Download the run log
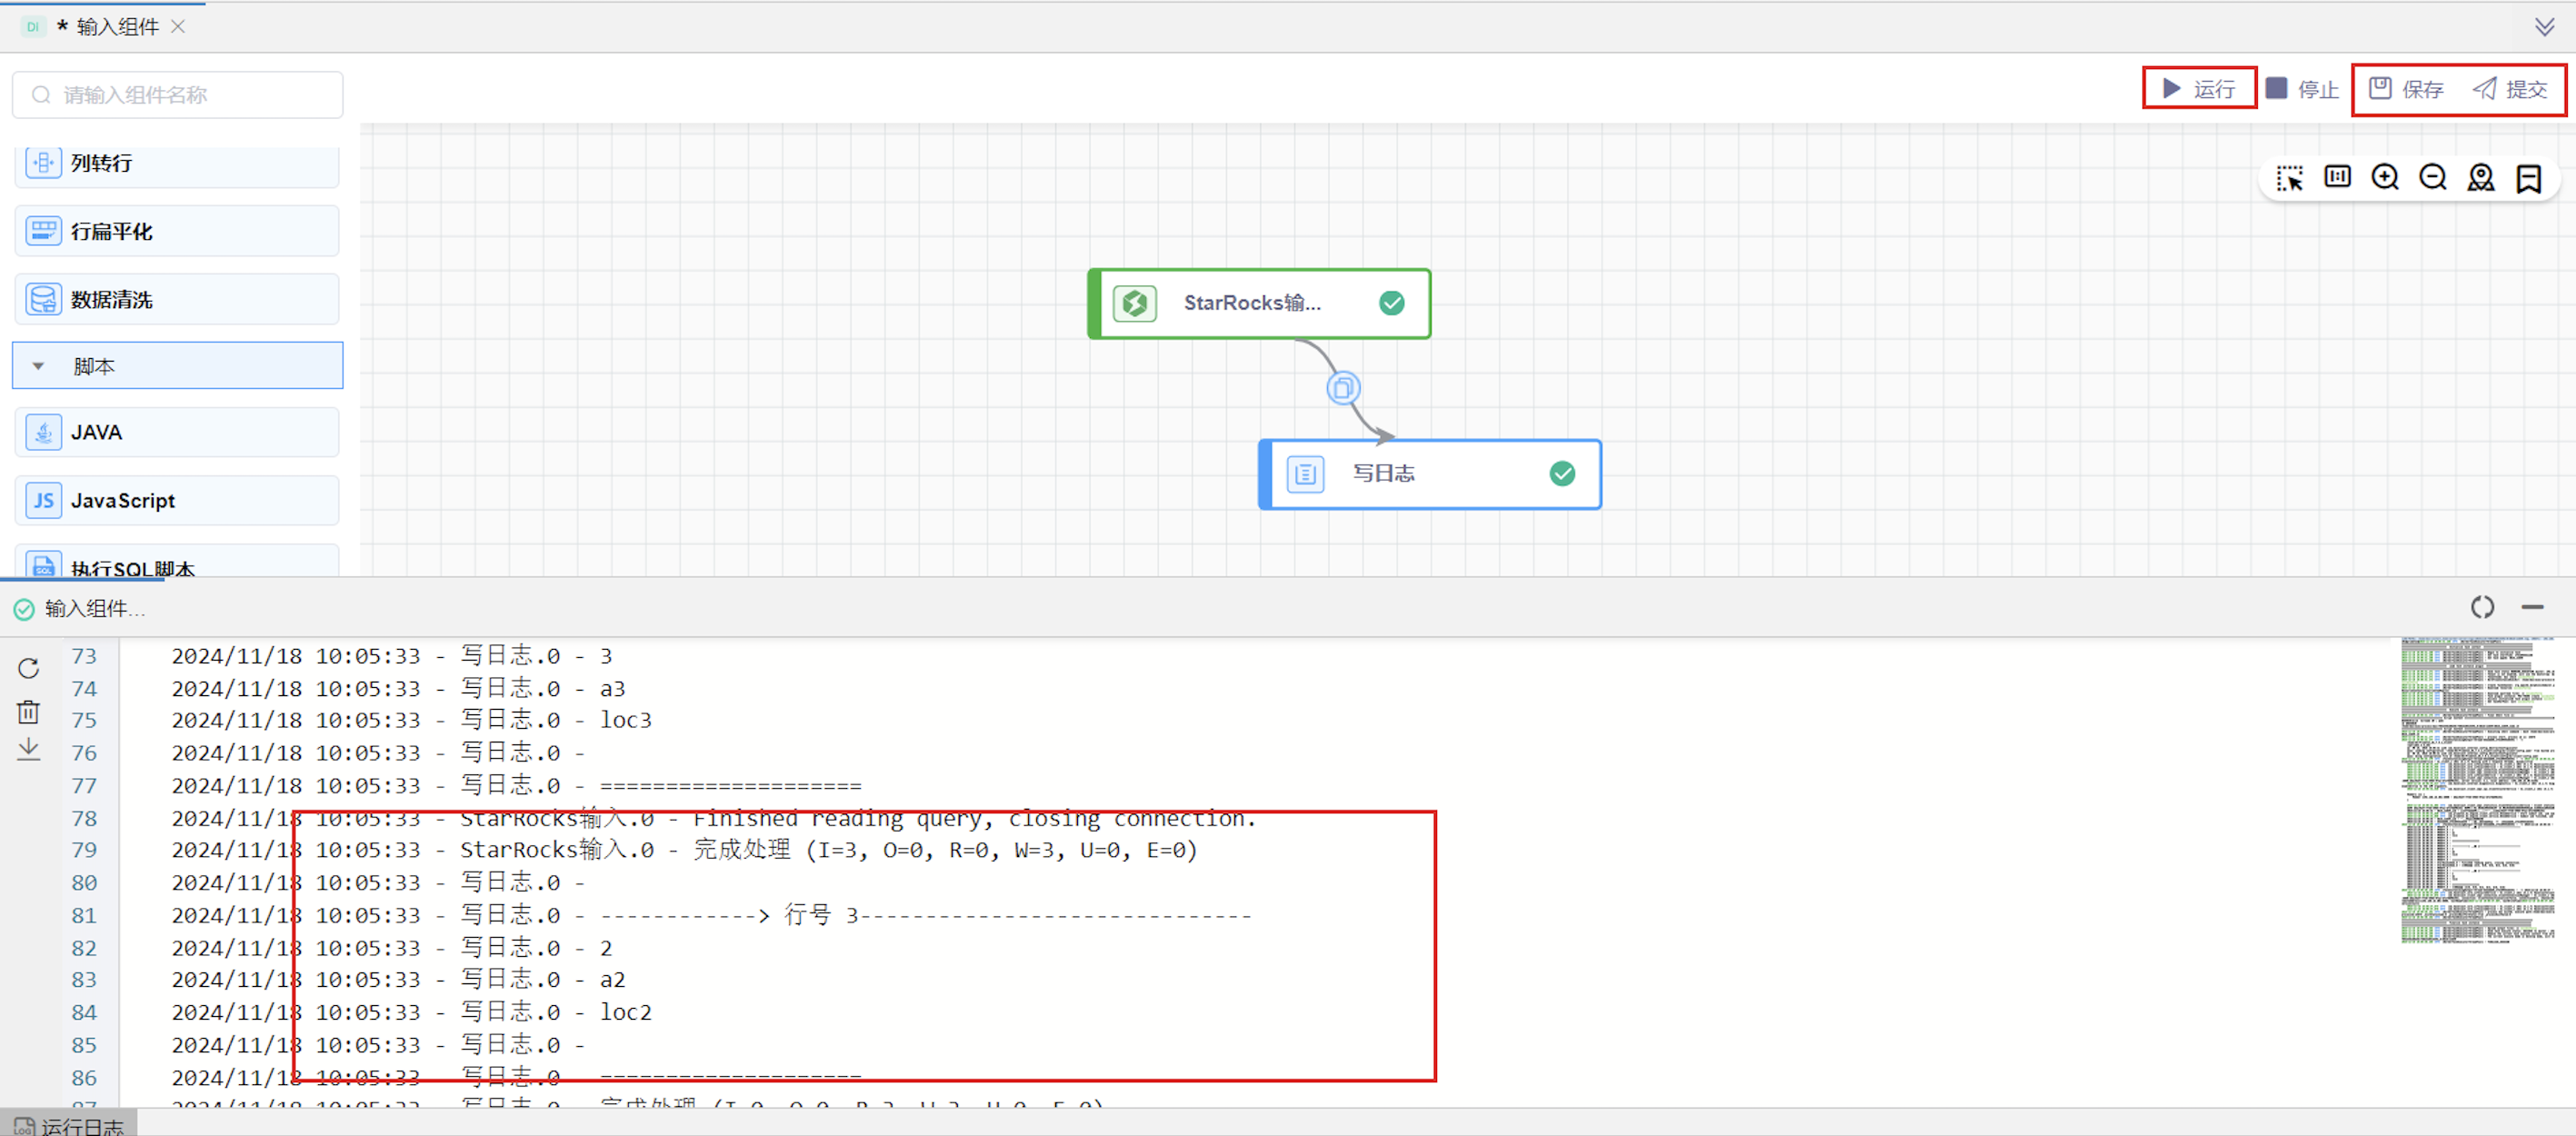 coord(28,749)
